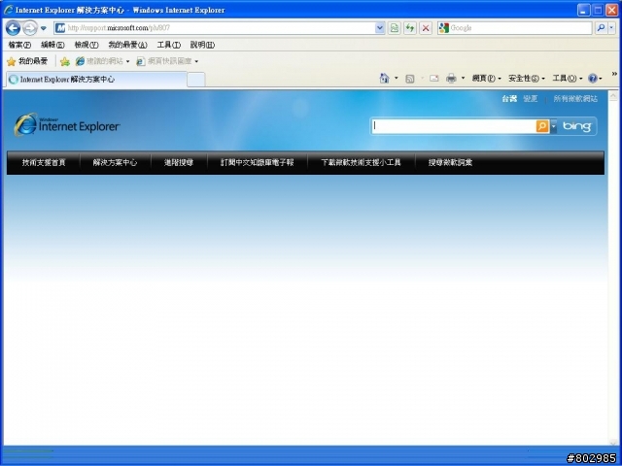Click the Google search box in toolbar
The image size is (622, 466).
tap(514, 28)
